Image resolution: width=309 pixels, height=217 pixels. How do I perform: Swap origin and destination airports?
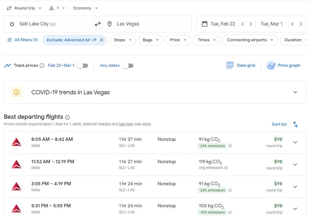tap(98, 24)
